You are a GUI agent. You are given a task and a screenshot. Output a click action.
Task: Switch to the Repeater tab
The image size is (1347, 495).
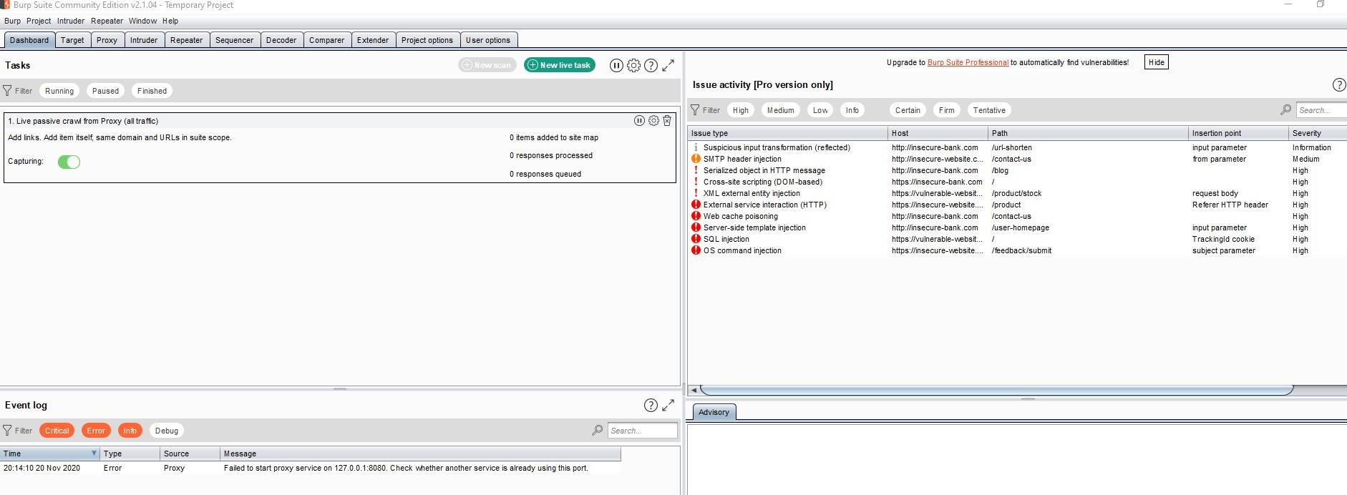tap(186, 40)
